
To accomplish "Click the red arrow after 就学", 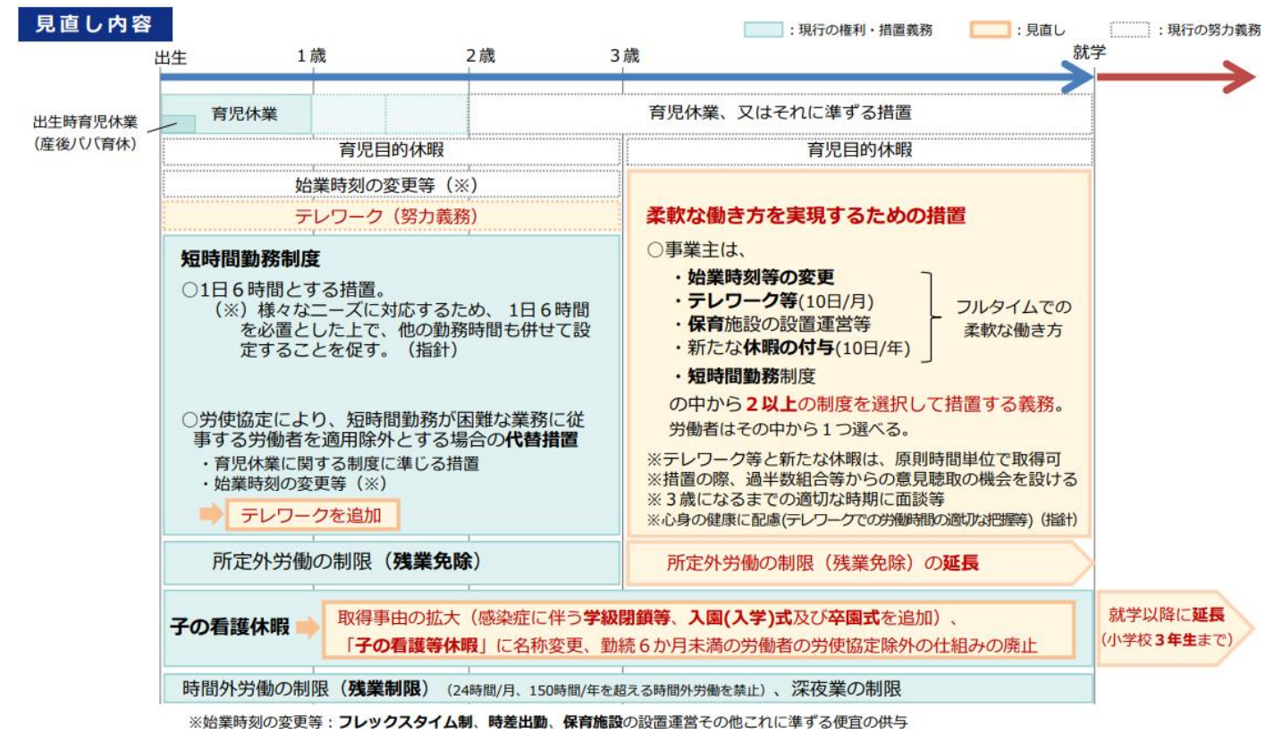I will (x=1176, y=78).
